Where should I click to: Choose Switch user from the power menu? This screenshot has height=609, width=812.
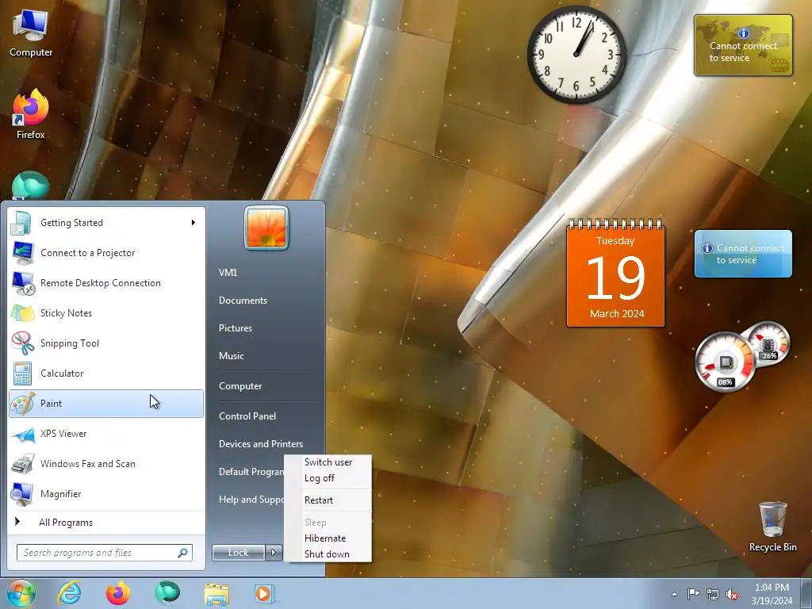coord(328,462)
